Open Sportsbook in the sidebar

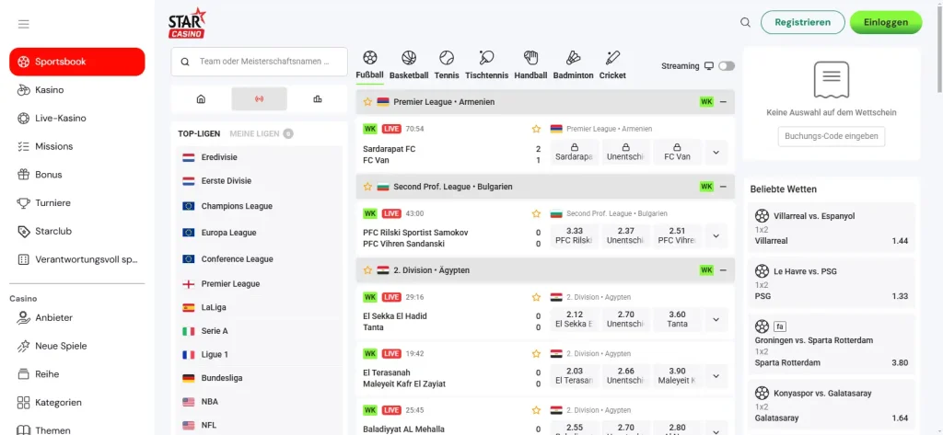pos(77,62)
